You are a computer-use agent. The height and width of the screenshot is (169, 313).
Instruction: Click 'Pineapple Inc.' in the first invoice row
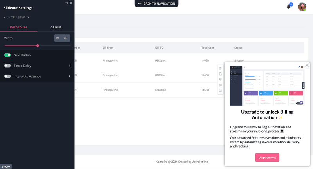click(110, 60)
